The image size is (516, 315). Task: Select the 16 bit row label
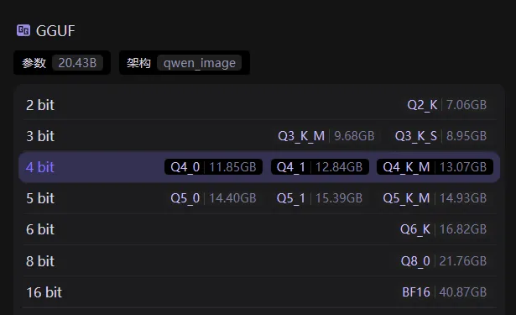[x=44, y=292]
